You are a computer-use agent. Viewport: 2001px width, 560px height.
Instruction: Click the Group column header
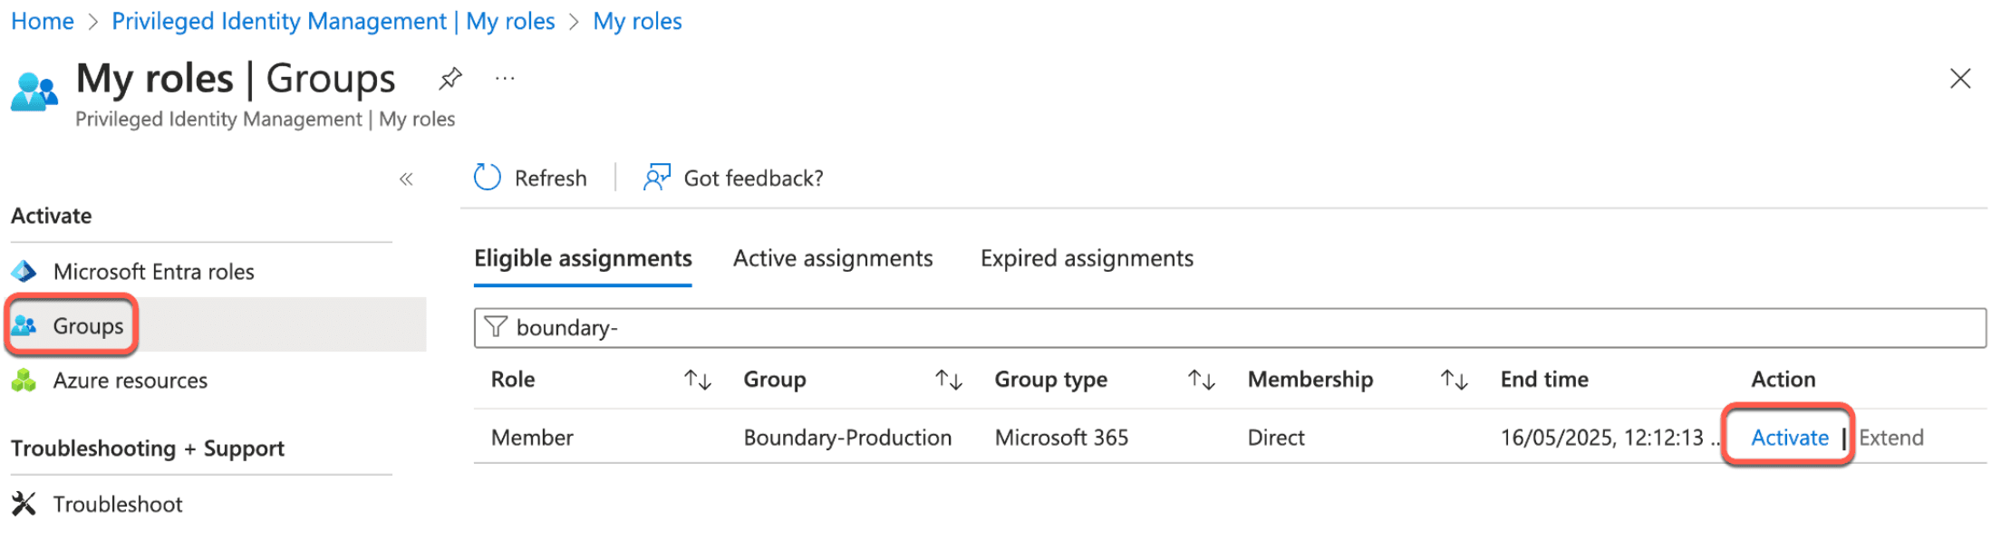click(775, 380)
